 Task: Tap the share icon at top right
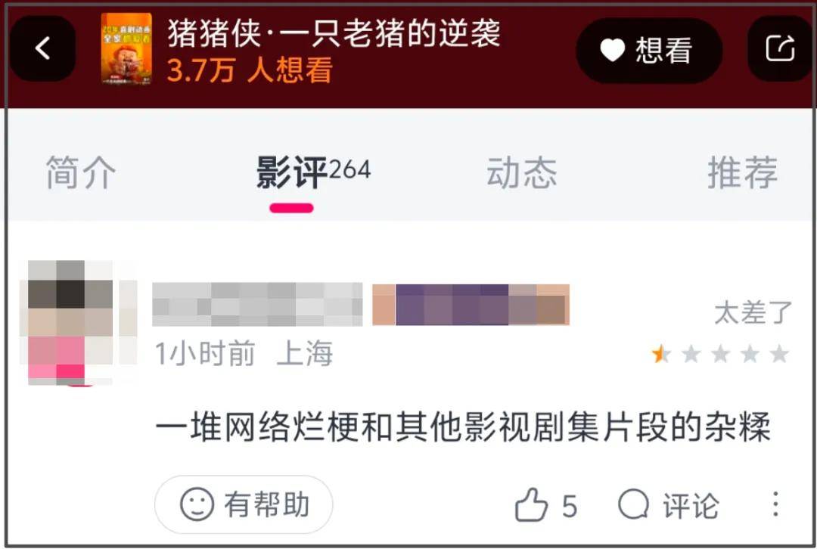[x=780, y=48]
